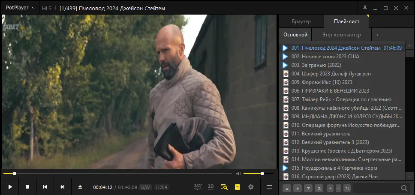415x195 pixels.
Task: Select 001. Пчеловод 2024 Джейсон Стейтем
Action: tap(342, 48)
